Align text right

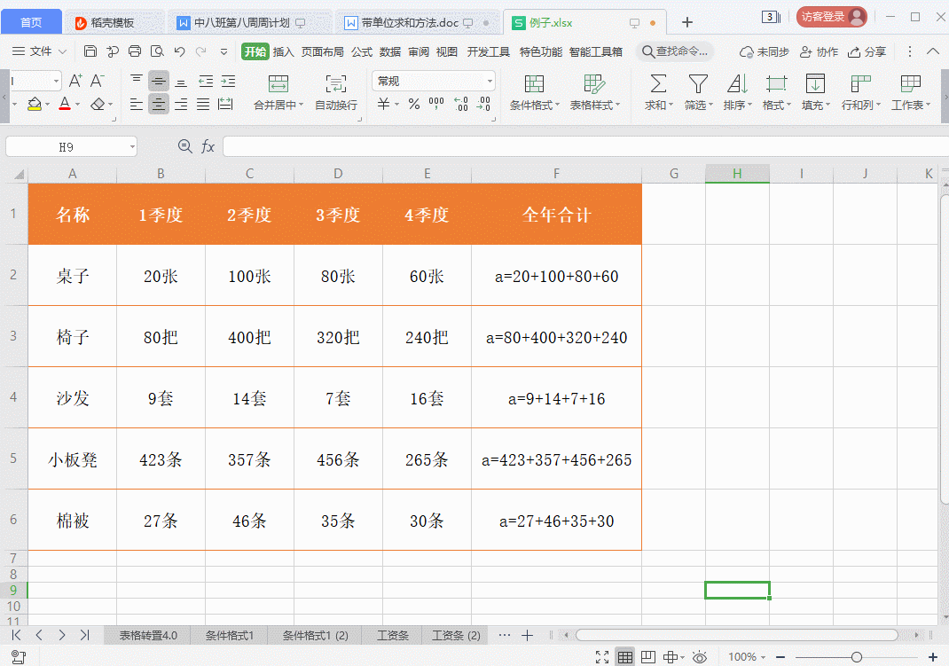pos(181,105)
